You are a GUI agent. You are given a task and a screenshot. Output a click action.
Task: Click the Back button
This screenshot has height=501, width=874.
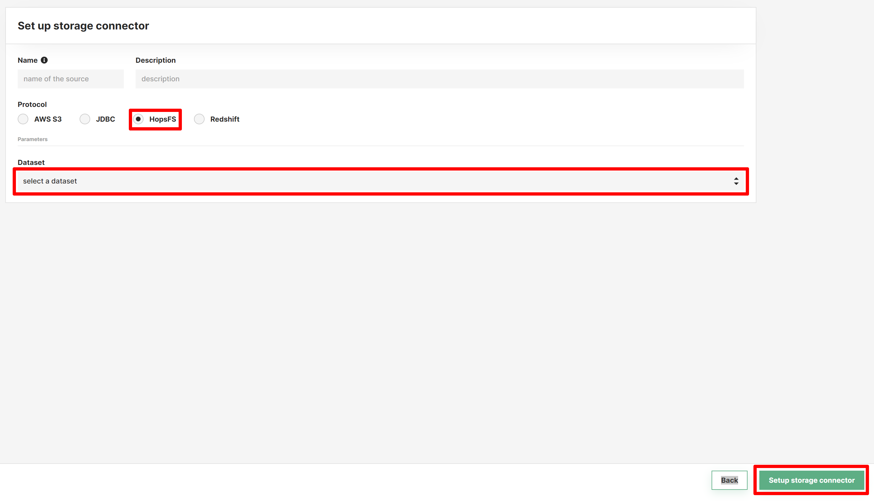point(730,480)
